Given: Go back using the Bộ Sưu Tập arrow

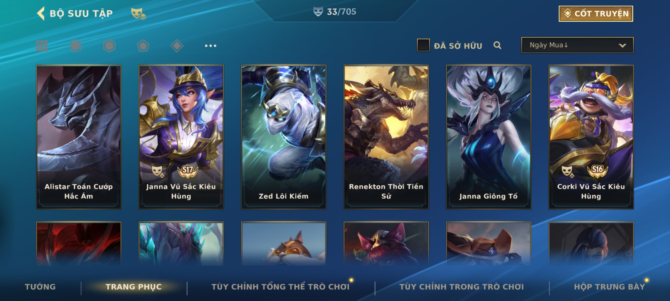Looking at the screenshot, I should pyautogui.click(x=41, y=13).
